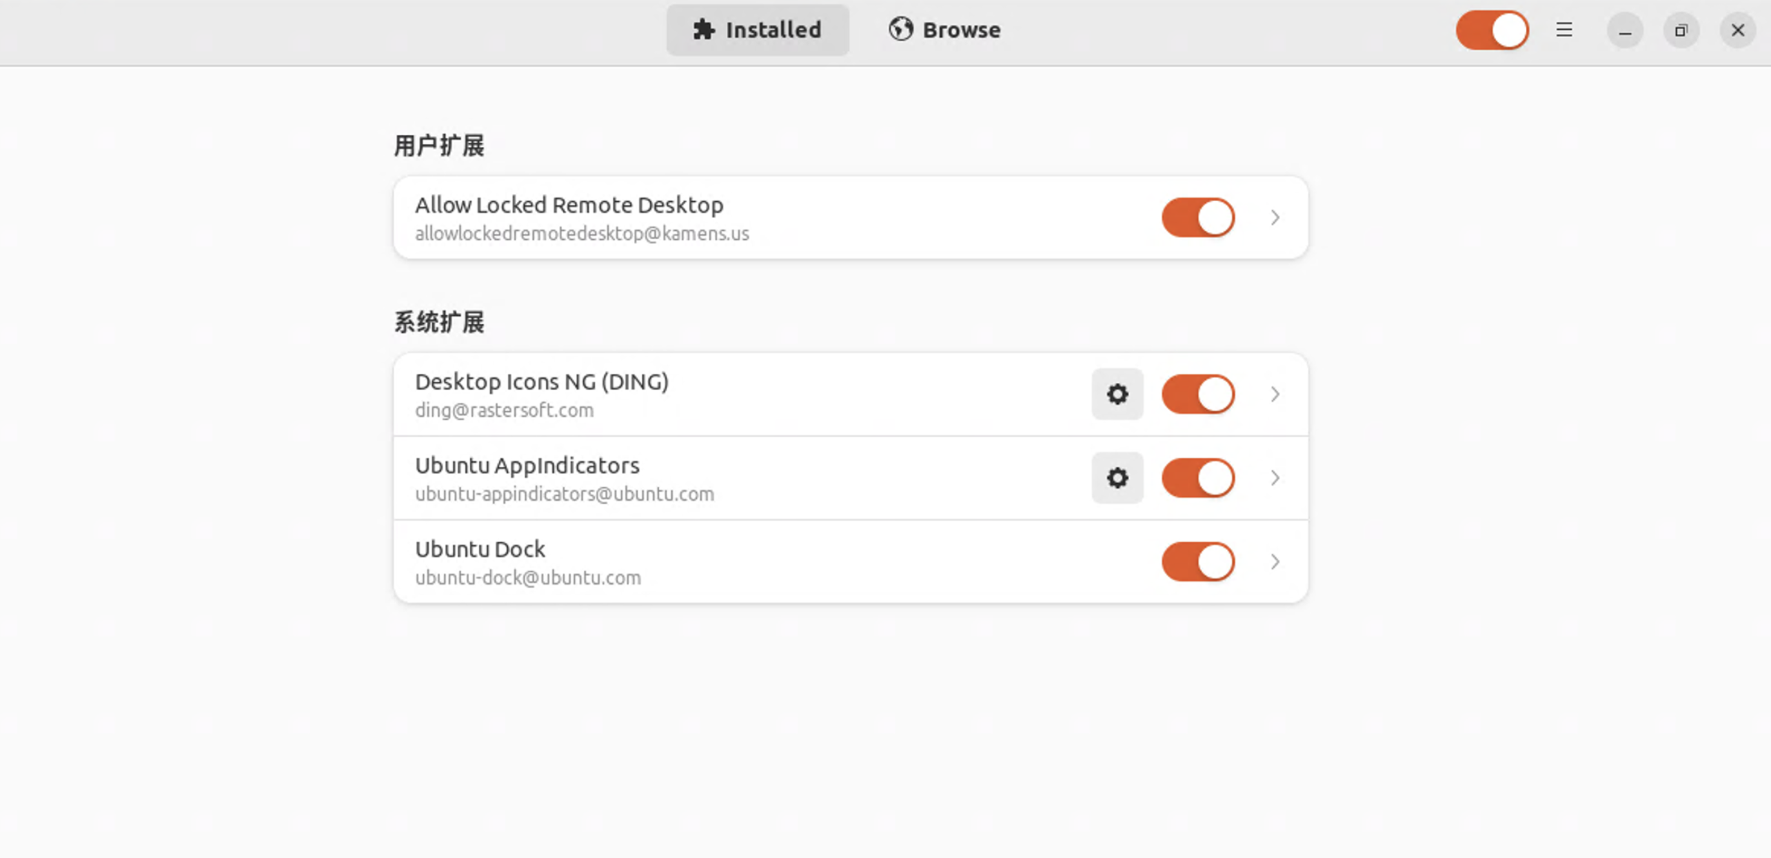1771x858 pixels.
Task: Close the Extension Manager window
Action: 1737,31
